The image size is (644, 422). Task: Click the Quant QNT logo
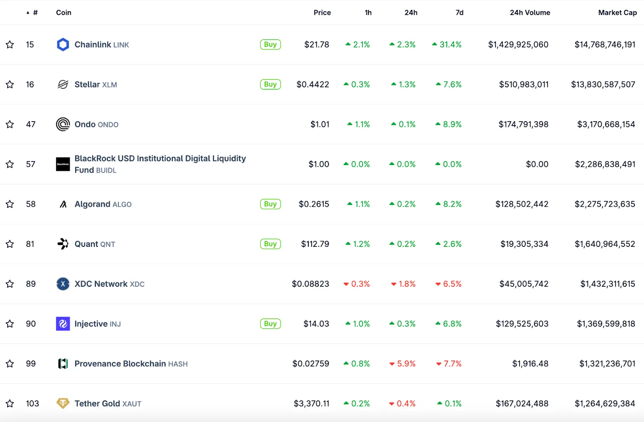click(x=62, y=244)
